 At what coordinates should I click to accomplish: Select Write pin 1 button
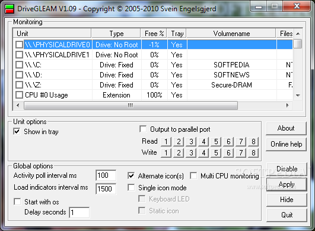(166, 153)
